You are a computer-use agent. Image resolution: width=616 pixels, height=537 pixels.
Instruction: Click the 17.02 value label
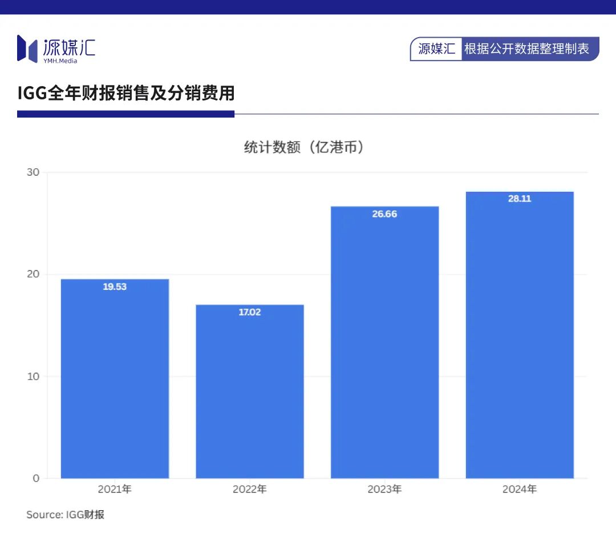(250, 312)
